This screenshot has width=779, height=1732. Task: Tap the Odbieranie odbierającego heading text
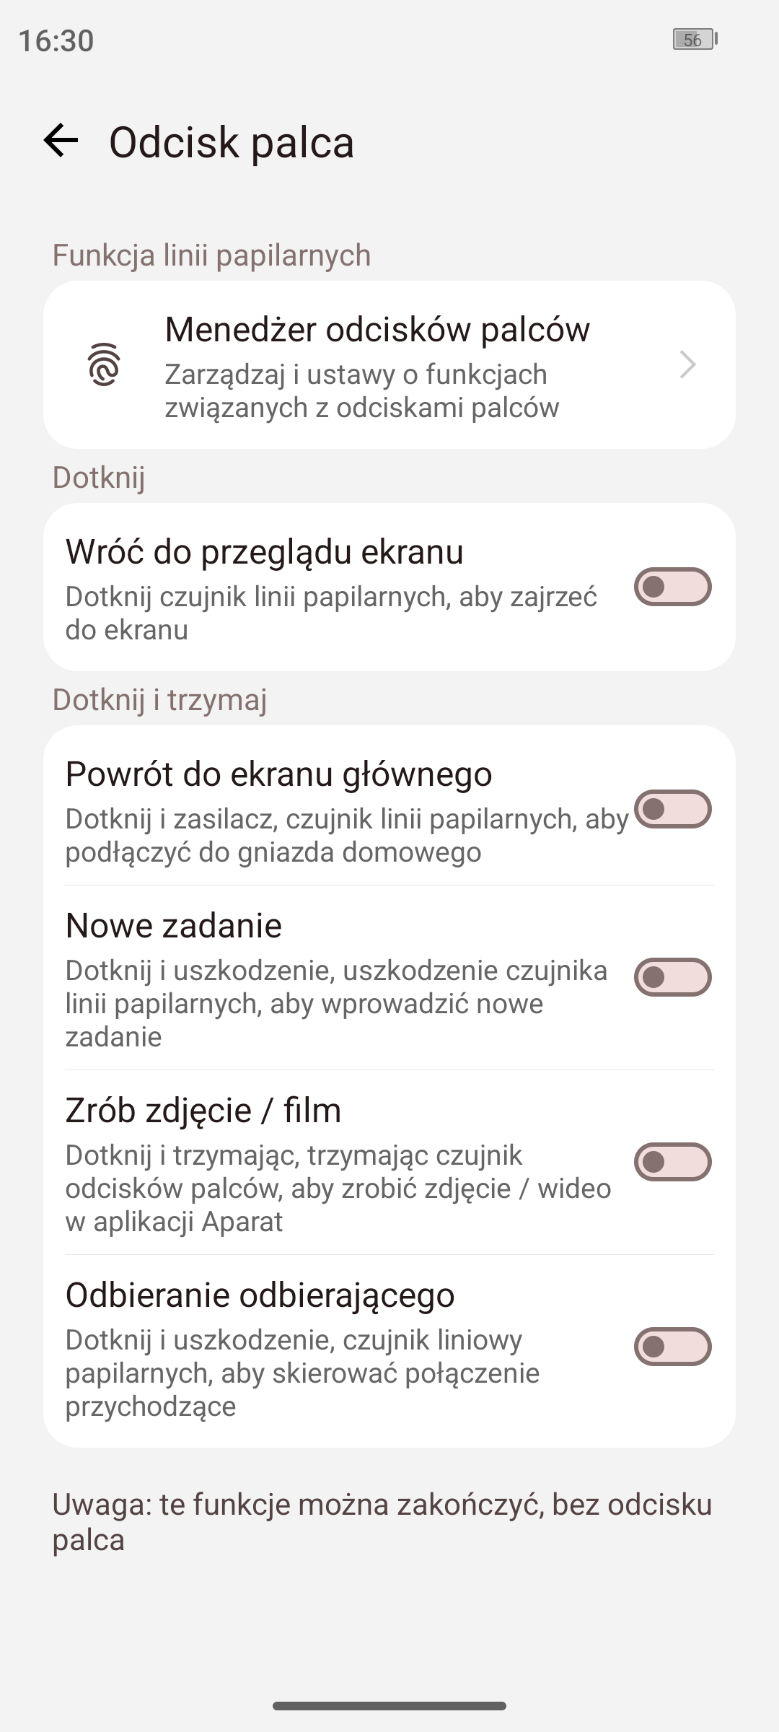tap(260, 1295)
